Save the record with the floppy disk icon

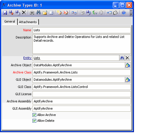[5, 13]
